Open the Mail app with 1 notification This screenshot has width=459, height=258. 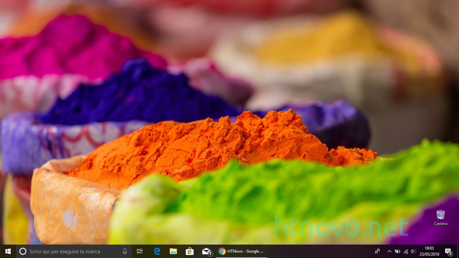206,251
